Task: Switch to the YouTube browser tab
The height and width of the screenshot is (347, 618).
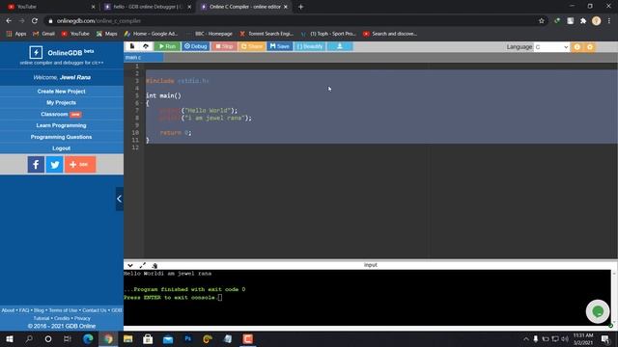Action: point(50,7)
